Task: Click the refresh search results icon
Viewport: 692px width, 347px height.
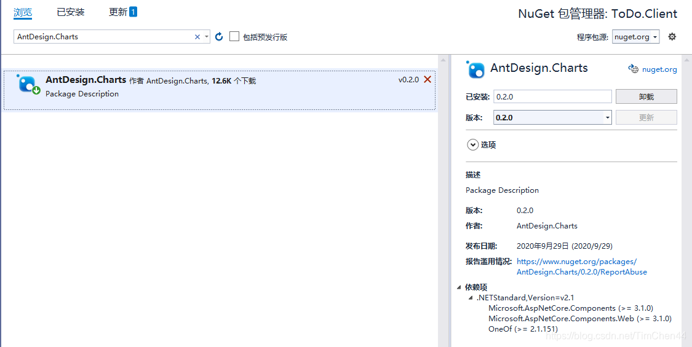Action: (219, 37)
